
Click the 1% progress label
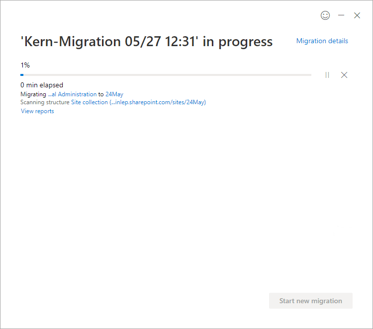click(x=25, y=65)
